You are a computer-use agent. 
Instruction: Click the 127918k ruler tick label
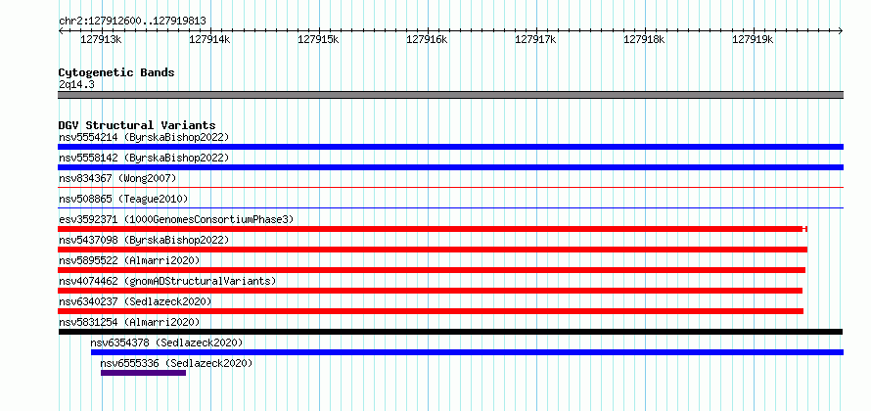coord(644,39)
